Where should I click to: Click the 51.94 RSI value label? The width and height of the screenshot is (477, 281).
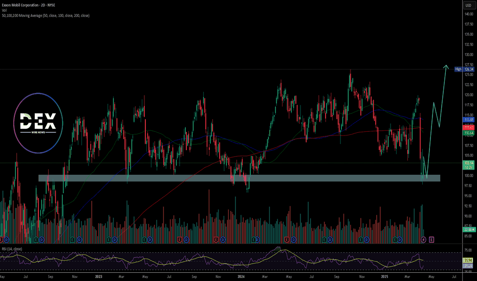[468, 261]
